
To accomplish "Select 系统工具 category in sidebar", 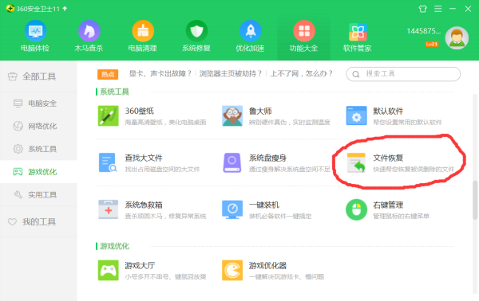I will point(38,149).
